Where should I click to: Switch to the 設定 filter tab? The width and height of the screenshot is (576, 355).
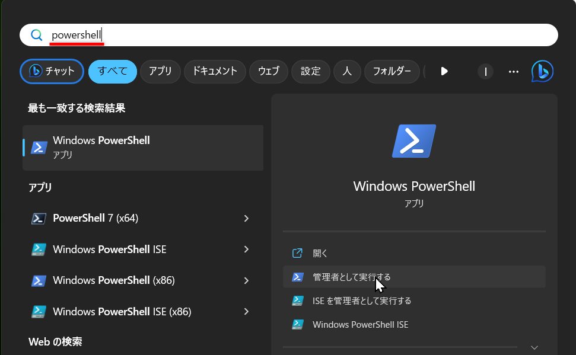(310, 71)
